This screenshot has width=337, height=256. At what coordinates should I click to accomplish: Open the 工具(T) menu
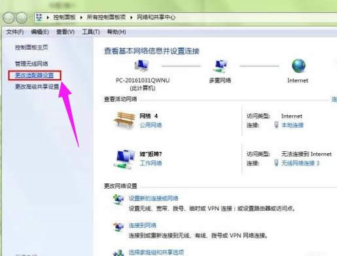(91, 32)
